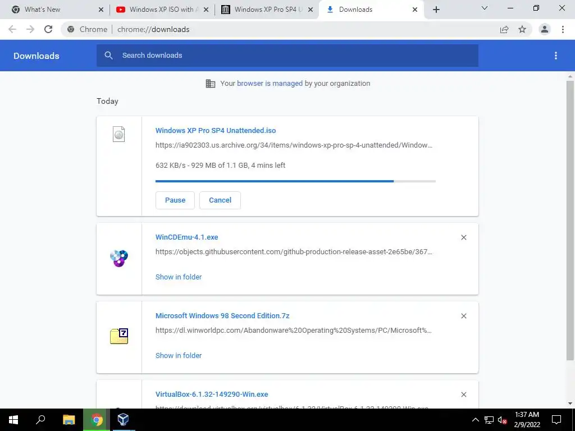Remove Microsoft Windows 98 Second Edition.7z entry
575x431 pixels.
[x=463, y=316]
